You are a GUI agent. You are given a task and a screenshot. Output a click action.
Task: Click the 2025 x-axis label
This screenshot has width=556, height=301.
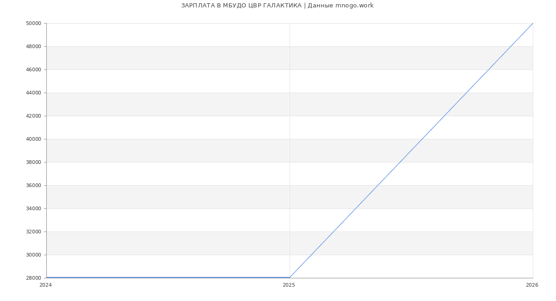[289, 285]
